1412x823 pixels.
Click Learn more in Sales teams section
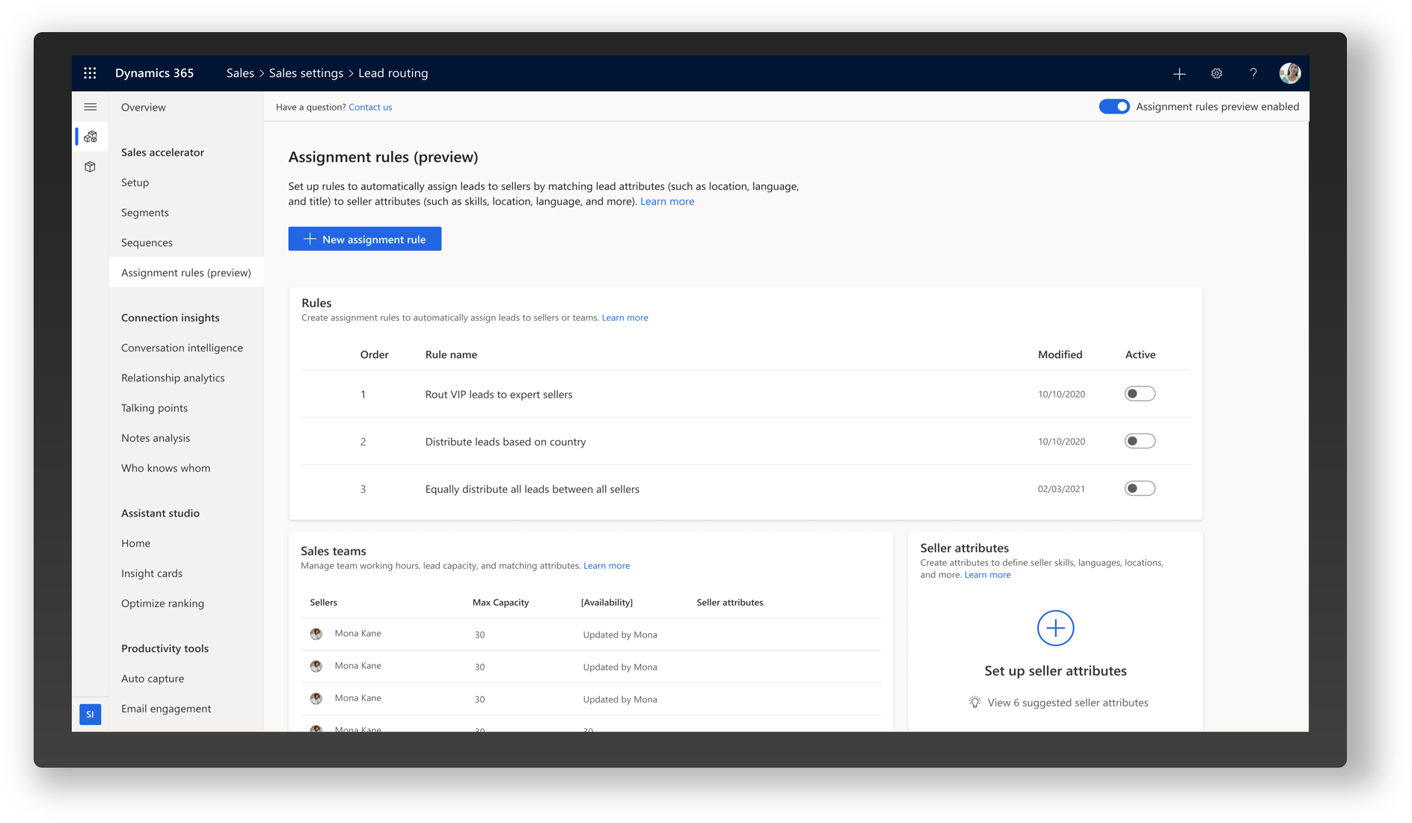click(x=607, y=566)
